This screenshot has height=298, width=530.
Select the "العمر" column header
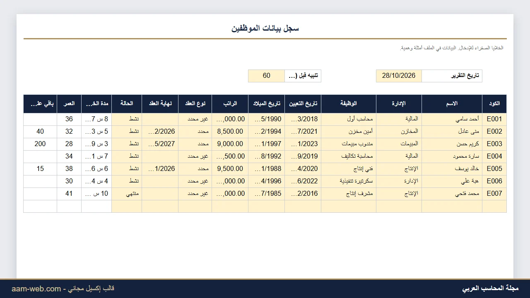click(x=69, y=104)
